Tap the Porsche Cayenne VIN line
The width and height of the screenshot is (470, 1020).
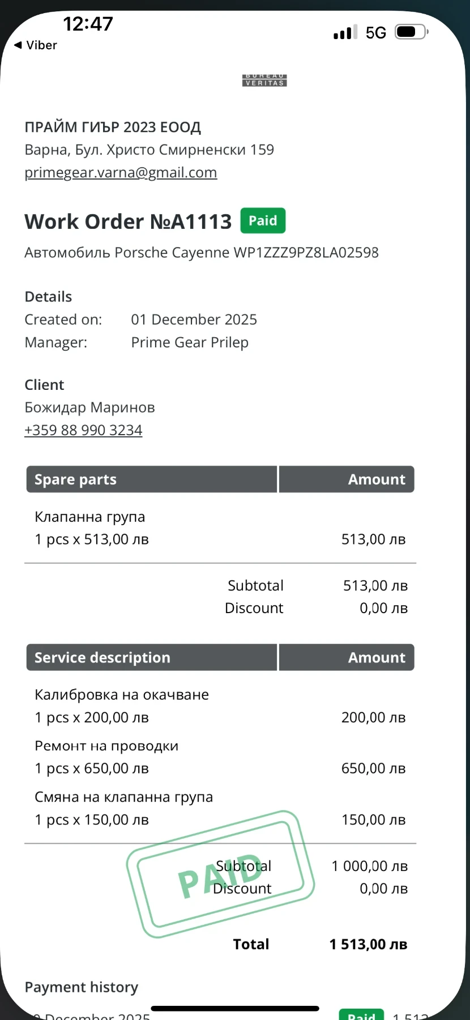point(201,253)
